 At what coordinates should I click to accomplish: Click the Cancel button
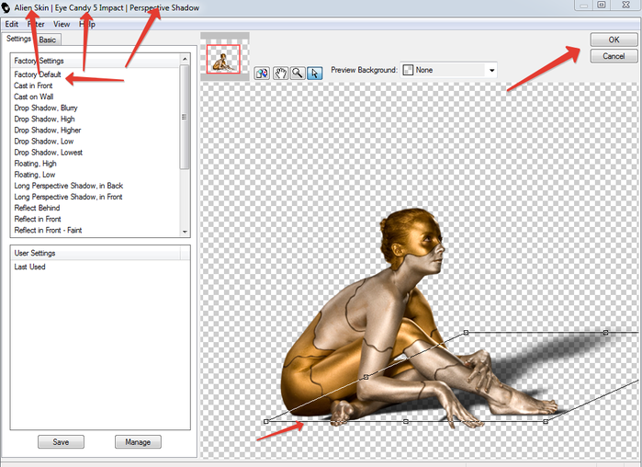click(x=614, y=56)
